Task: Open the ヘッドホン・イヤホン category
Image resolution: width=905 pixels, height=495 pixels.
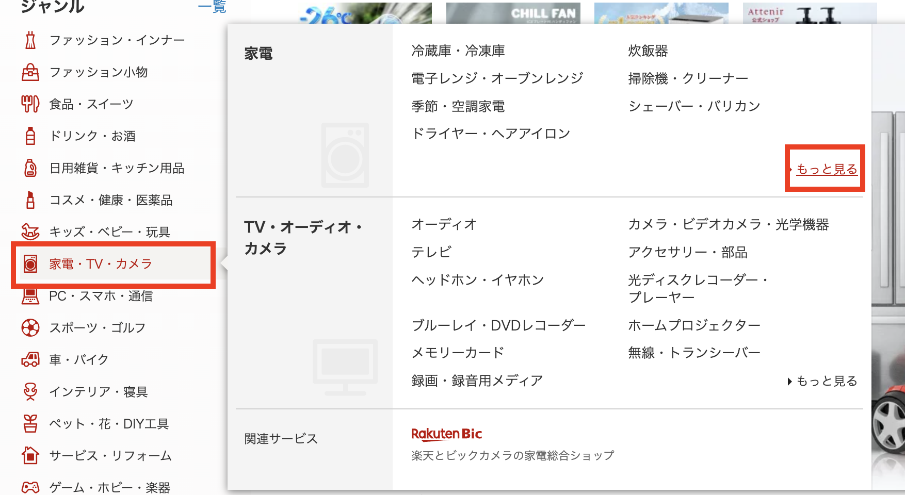Action: click(x=477, y=280)
